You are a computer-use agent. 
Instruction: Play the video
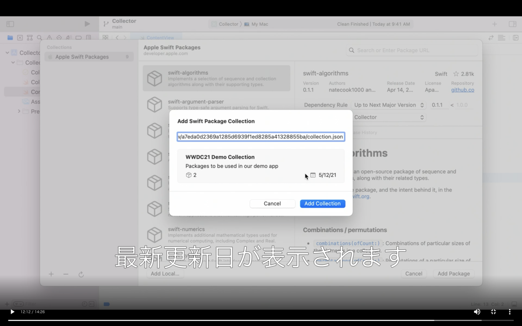(x=12, y=312)
